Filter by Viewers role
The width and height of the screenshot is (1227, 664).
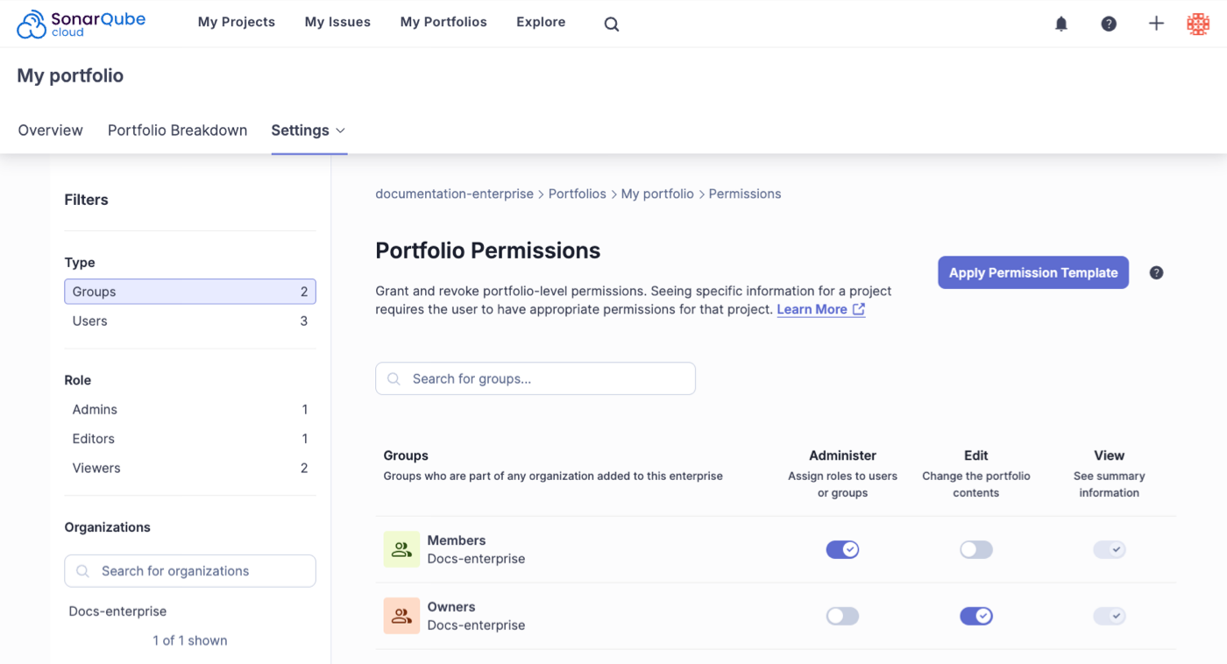pos(190,468)
